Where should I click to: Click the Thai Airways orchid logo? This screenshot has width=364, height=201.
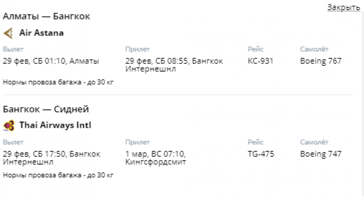pyautogui.click(x=8, y=126)
